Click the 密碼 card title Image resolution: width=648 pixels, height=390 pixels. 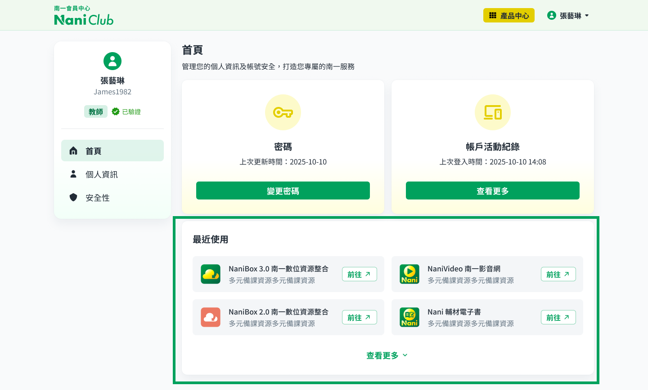coord(283,147)
